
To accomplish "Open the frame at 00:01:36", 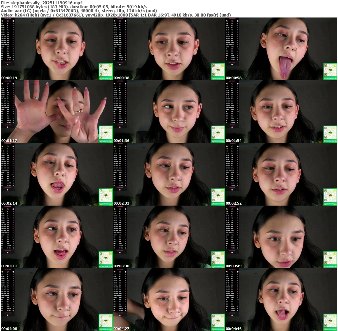I will (169, 112).
